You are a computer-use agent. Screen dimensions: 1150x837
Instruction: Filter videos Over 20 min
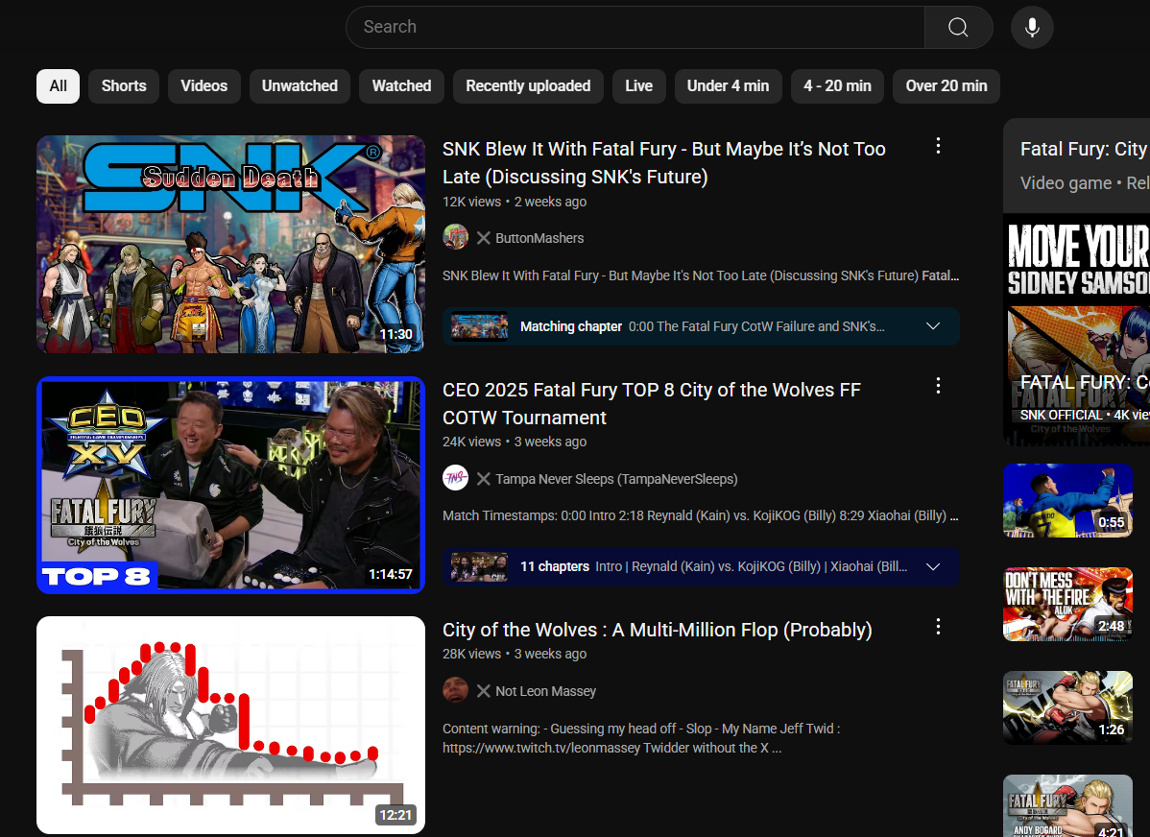point(946,86)
